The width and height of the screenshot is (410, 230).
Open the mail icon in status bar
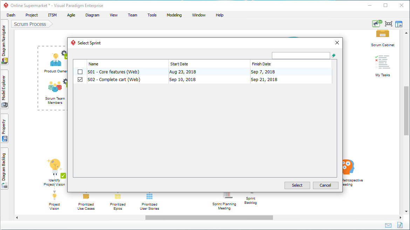pos(388,225)
